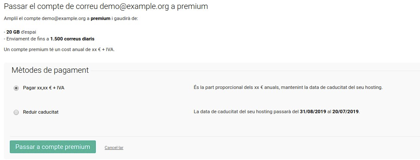Select the Pagar xx,xx € + IVA radio button
Image resolution: width=420 pixels, height=160 pixels.
point(16,88)
